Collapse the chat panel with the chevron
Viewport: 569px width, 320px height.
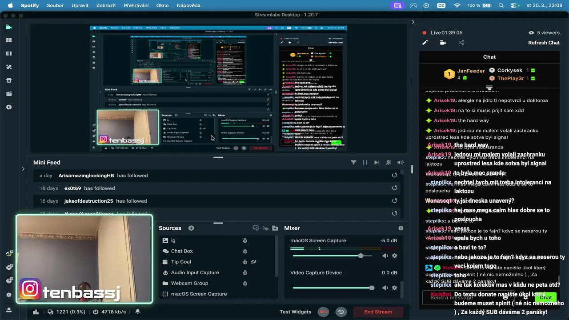413,22
